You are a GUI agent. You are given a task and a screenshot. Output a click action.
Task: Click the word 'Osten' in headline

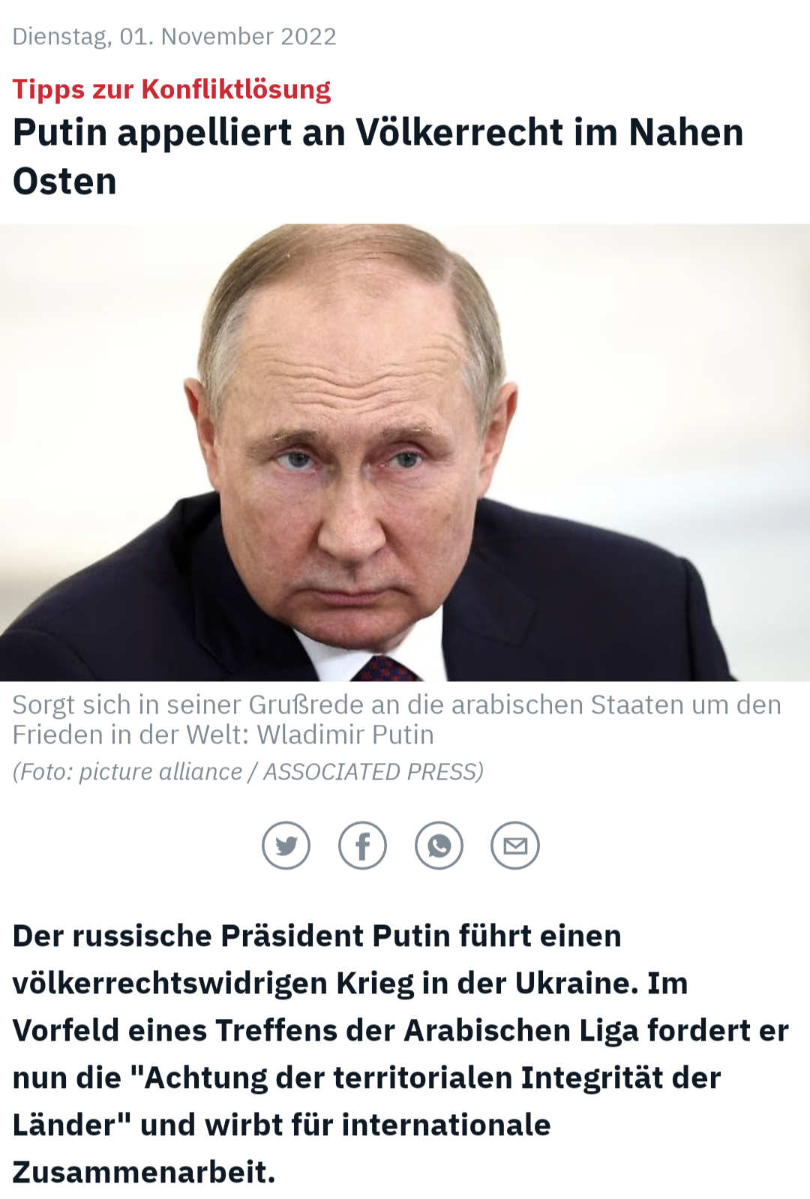64,182
